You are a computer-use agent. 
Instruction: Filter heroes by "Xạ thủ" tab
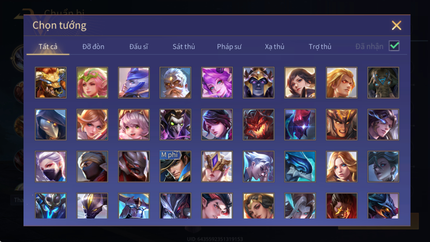275,47
